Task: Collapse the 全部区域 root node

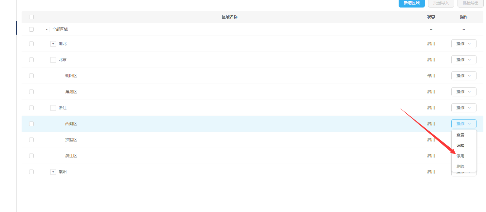Action: pyautogui.click(x=46, y=29)
